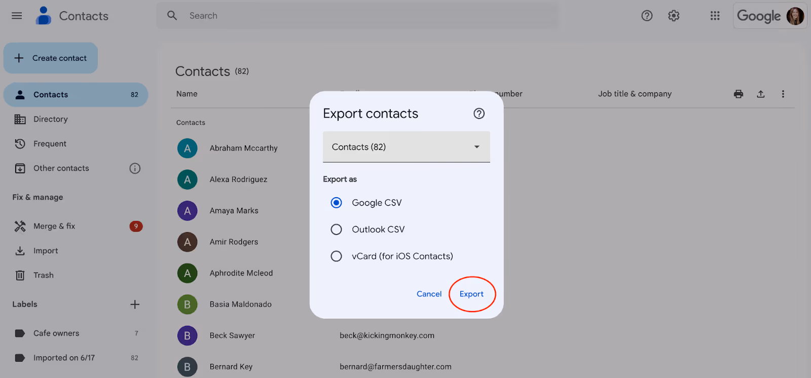Click the Beck Sawyer avatar

click(188, 335)
